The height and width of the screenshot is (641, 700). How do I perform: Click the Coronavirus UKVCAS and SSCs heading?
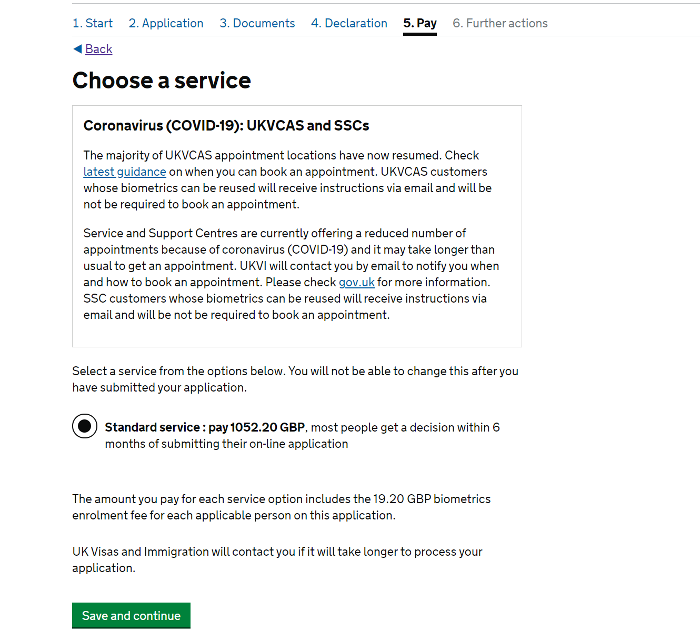click(226, 125)
